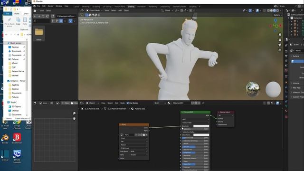Unlink image on Image Texture node
The image size is (304, 171).
(x=146, y=135)
